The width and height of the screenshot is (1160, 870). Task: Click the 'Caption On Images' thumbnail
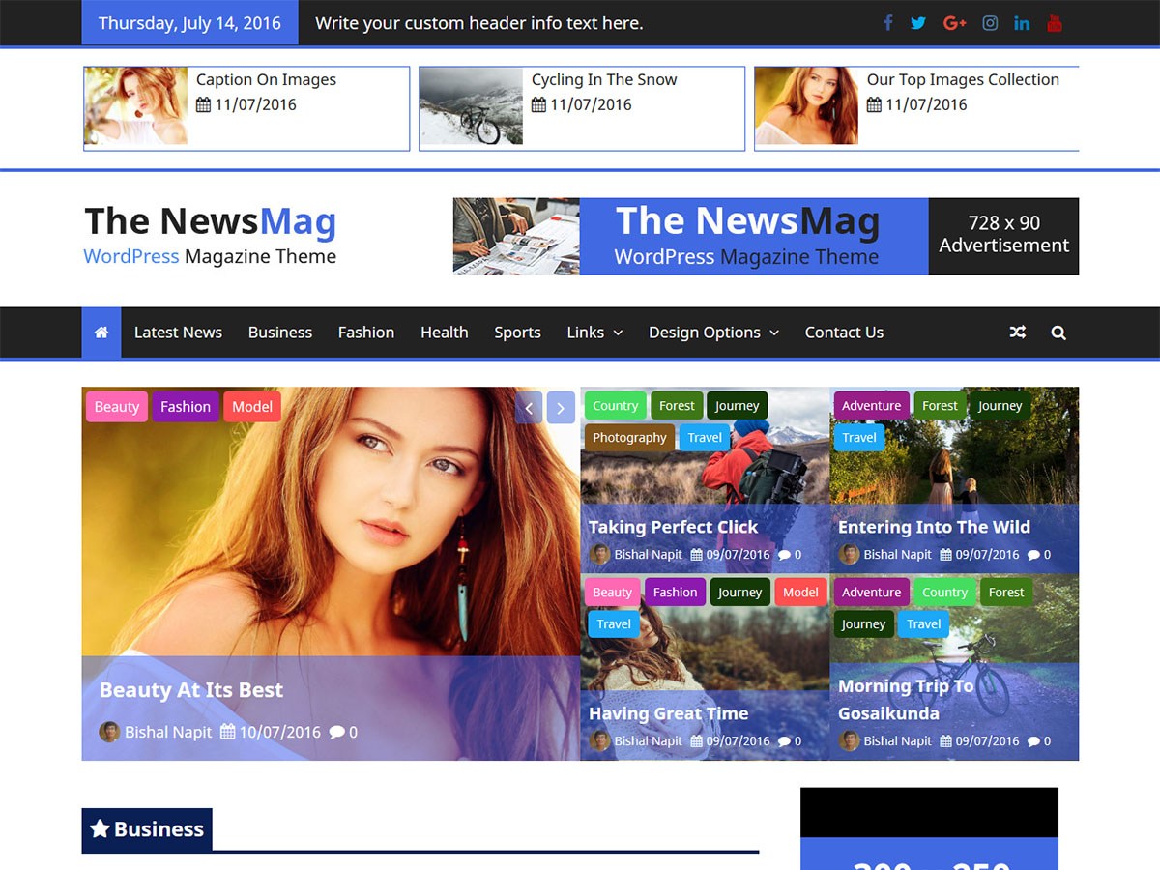click(x=136, y=106)
